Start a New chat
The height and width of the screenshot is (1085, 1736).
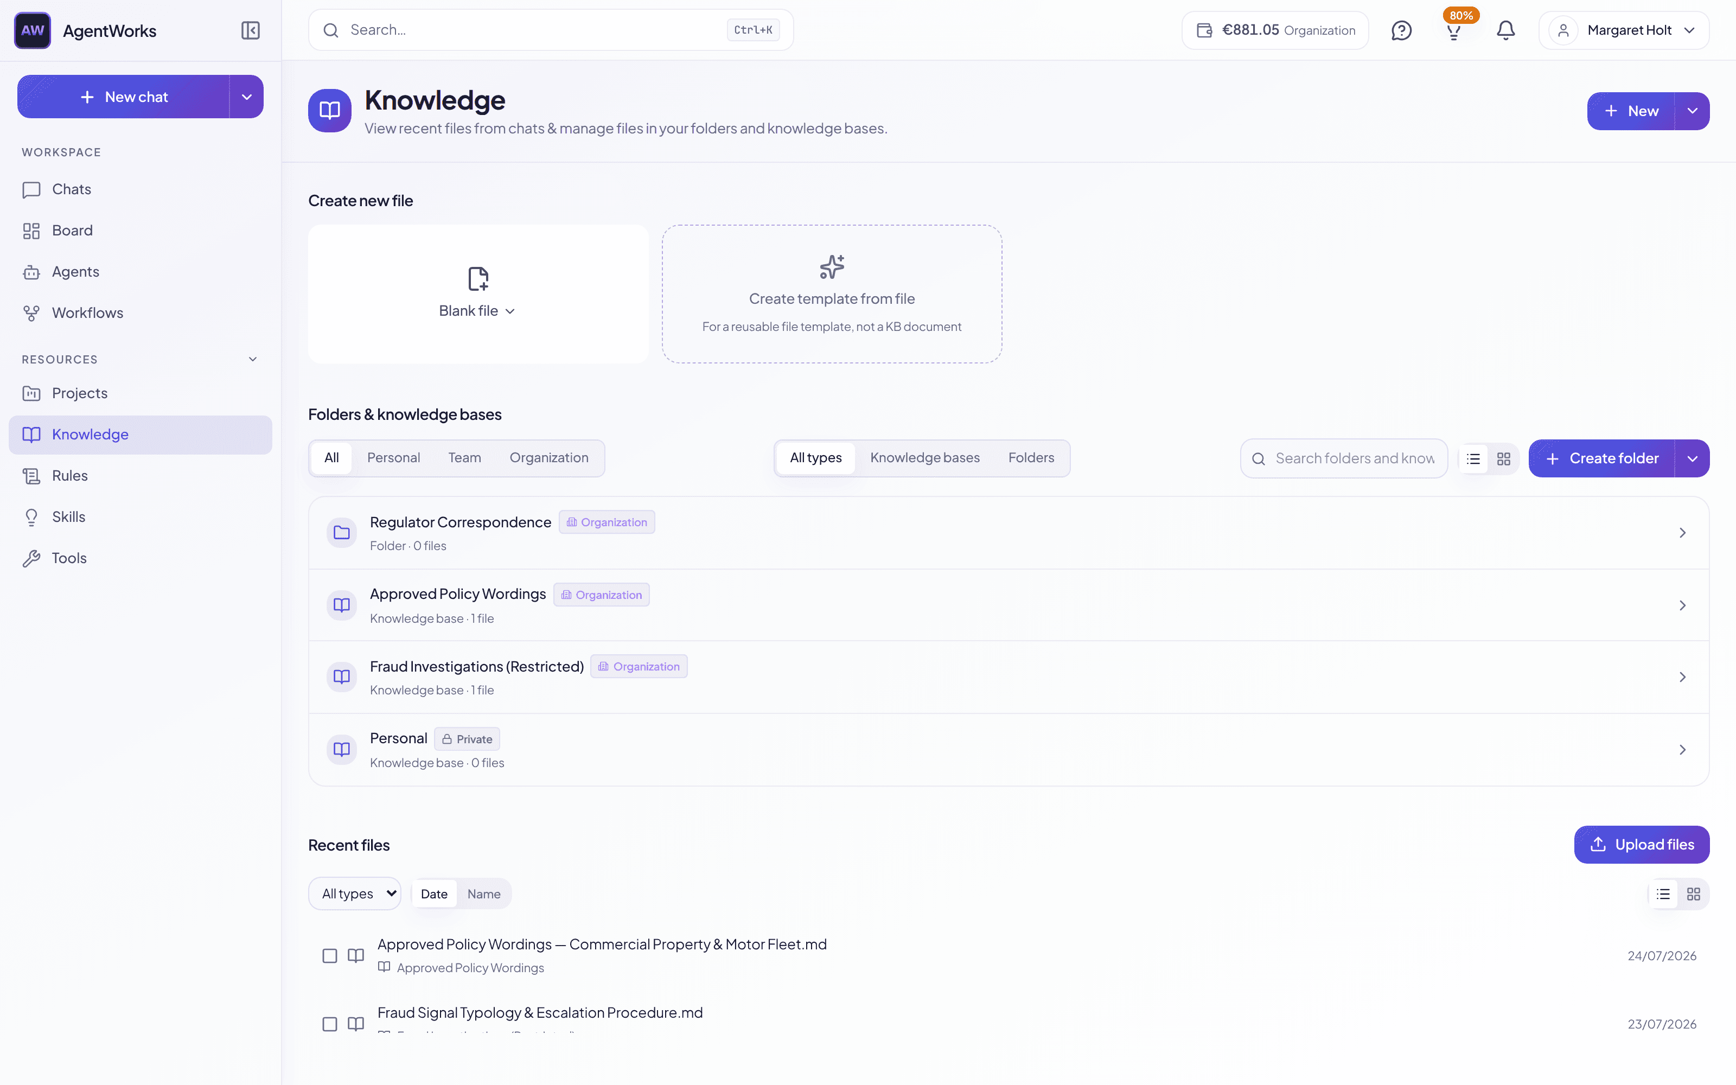(123, 97)
